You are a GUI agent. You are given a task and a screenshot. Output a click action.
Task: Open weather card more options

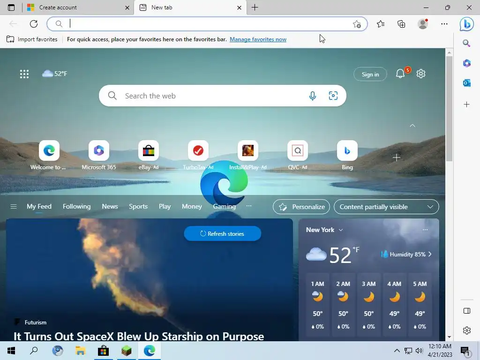pyautogui.click(x=425, y=230)
